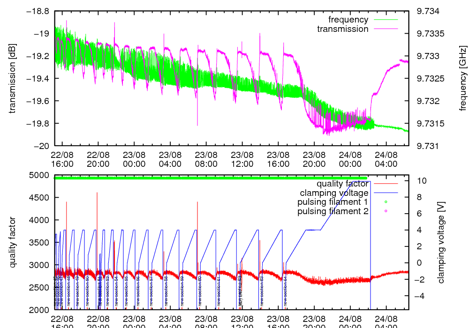Click the 'transmission' legend text
Screen dimensions: 469x328
tap(342, 29)
